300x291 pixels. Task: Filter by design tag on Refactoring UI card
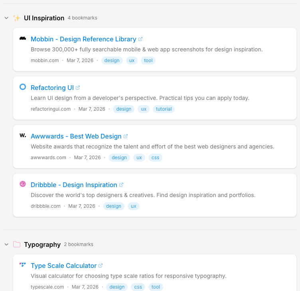click(x=124, y=109)
